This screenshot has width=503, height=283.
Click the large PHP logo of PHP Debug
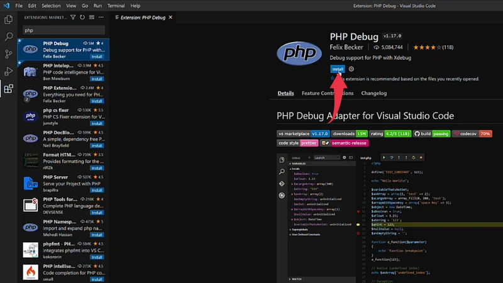[x=299, y=53]
